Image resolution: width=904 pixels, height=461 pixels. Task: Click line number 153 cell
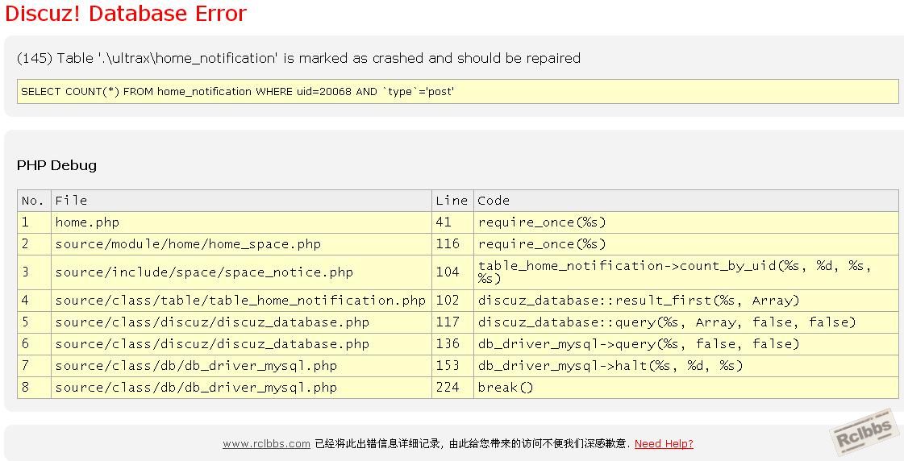pyautogui.click(x=452, y=366)
